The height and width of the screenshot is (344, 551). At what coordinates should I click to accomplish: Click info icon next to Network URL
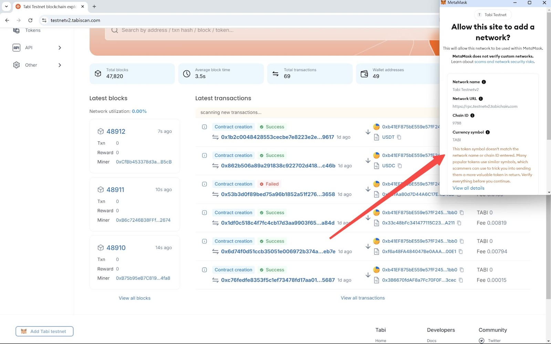481,99
